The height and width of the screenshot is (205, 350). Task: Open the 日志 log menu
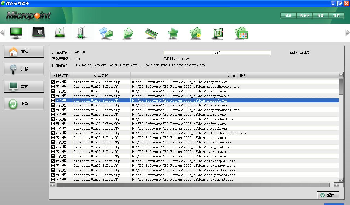(x=288, y=16)
